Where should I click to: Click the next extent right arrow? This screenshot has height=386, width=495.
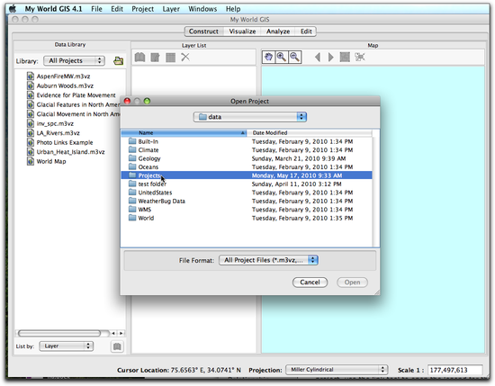(x=330, y=57)
